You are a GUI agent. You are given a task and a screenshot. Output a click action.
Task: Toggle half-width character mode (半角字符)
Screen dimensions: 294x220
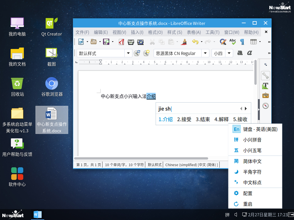tap(252, 172)
